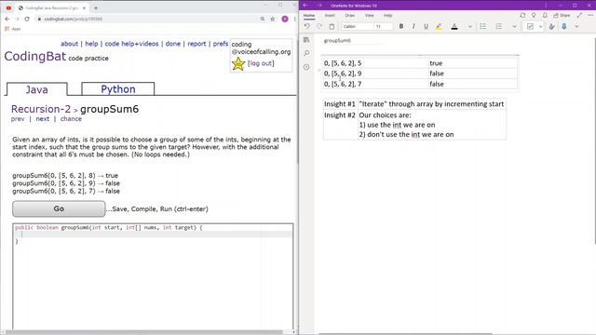Screen dimensions: 596x335
Task: Open the clipboard paste icon in OneNote
Action: 332,27
